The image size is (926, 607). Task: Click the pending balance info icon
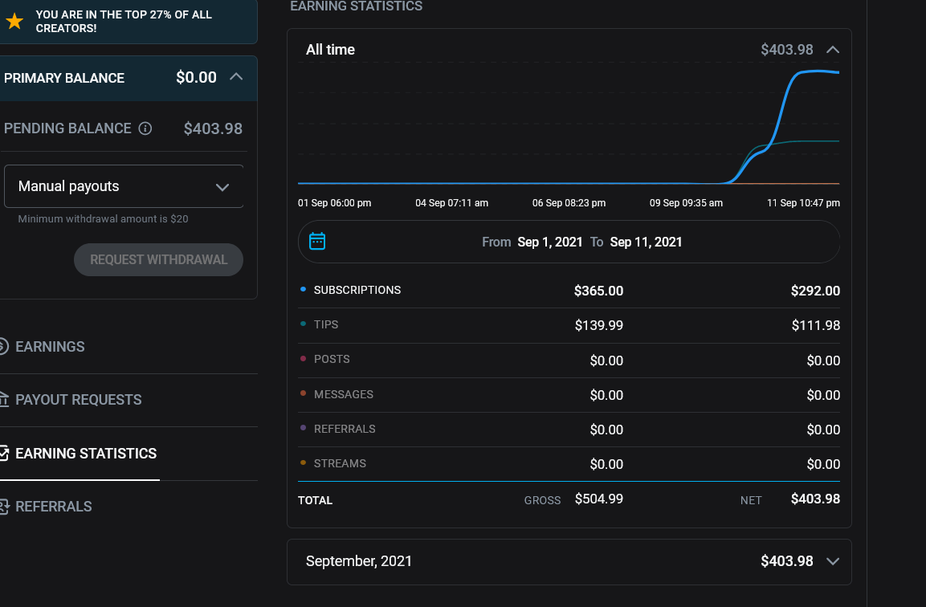(145, 128)
